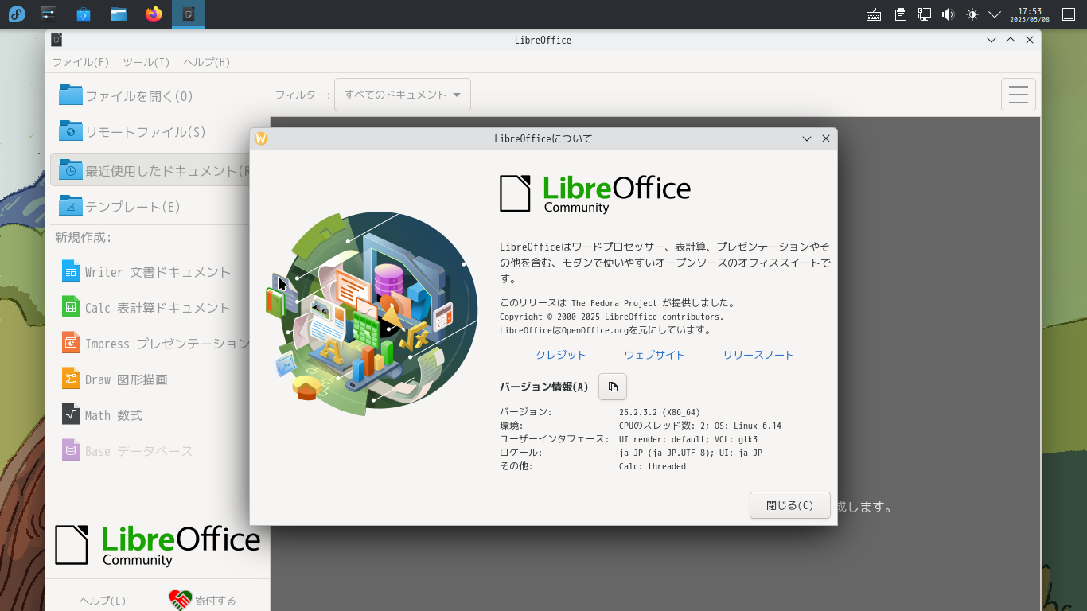
Task: Open the クレジット link
Action: coord(561,356)
